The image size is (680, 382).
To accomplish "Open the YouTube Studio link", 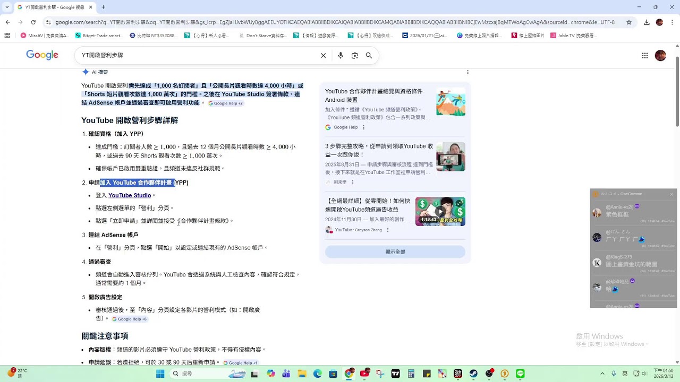I will (130, 196).
